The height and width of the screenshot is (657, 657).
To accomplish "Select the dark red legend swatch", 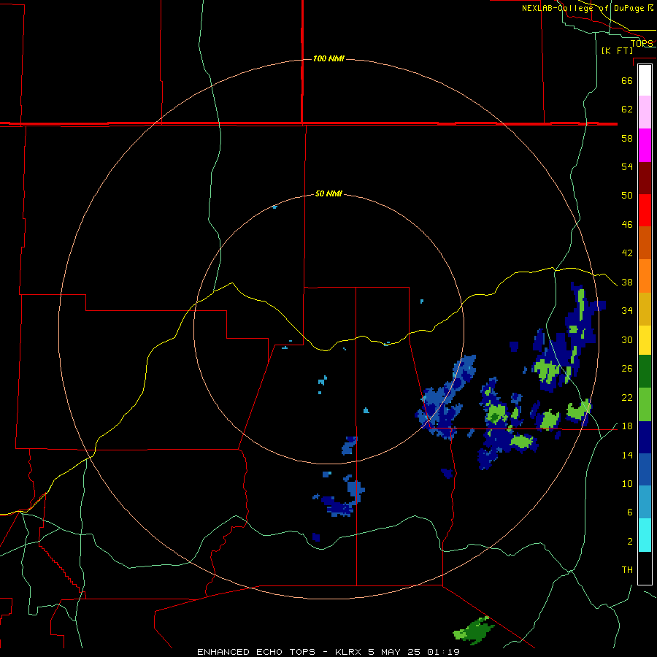I will [645, 177].
